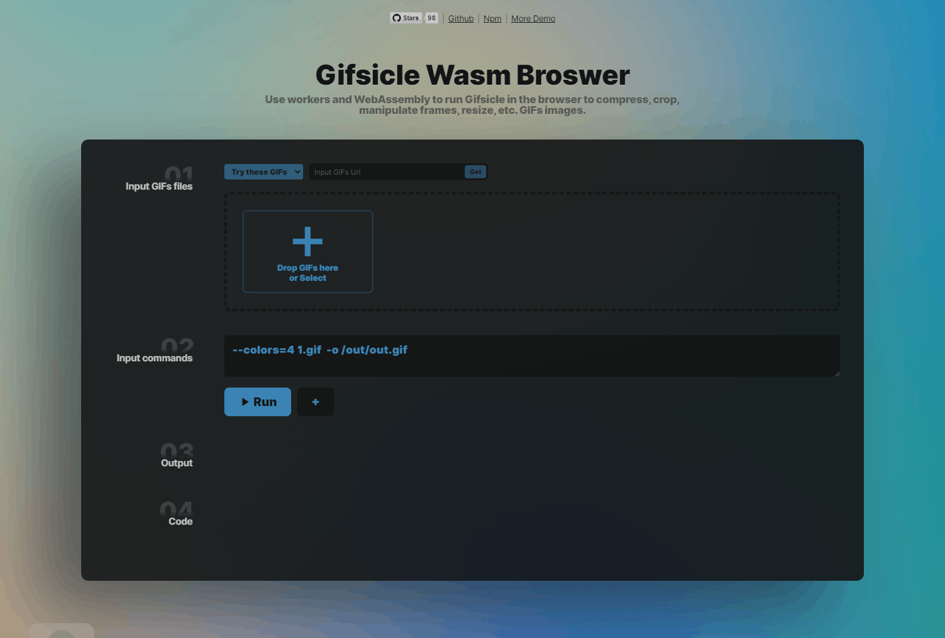Focus the Input GIFs Url field

point(386,172)
